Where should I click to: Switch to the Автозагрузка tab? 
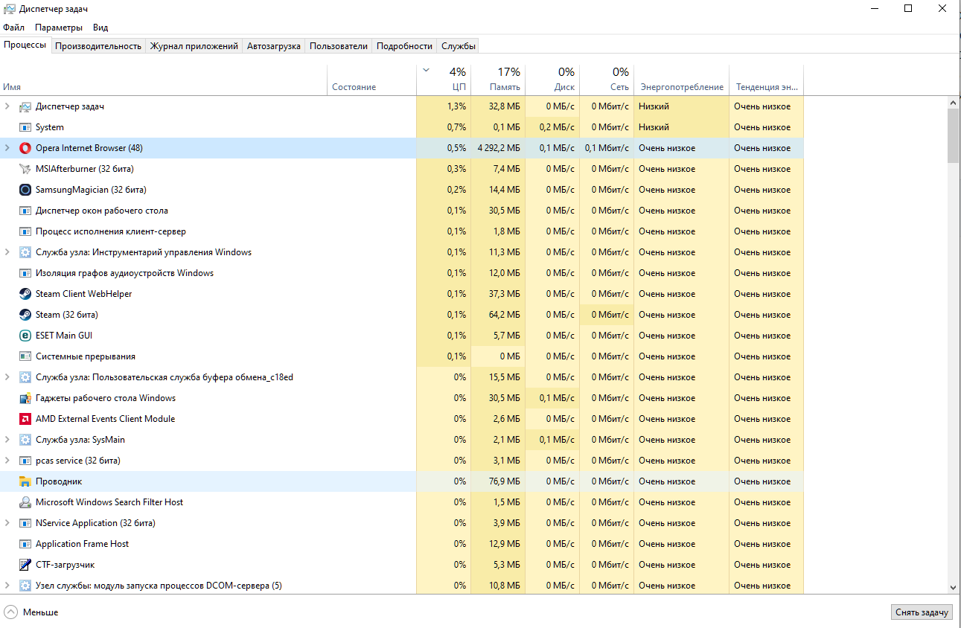click(274, 46)
